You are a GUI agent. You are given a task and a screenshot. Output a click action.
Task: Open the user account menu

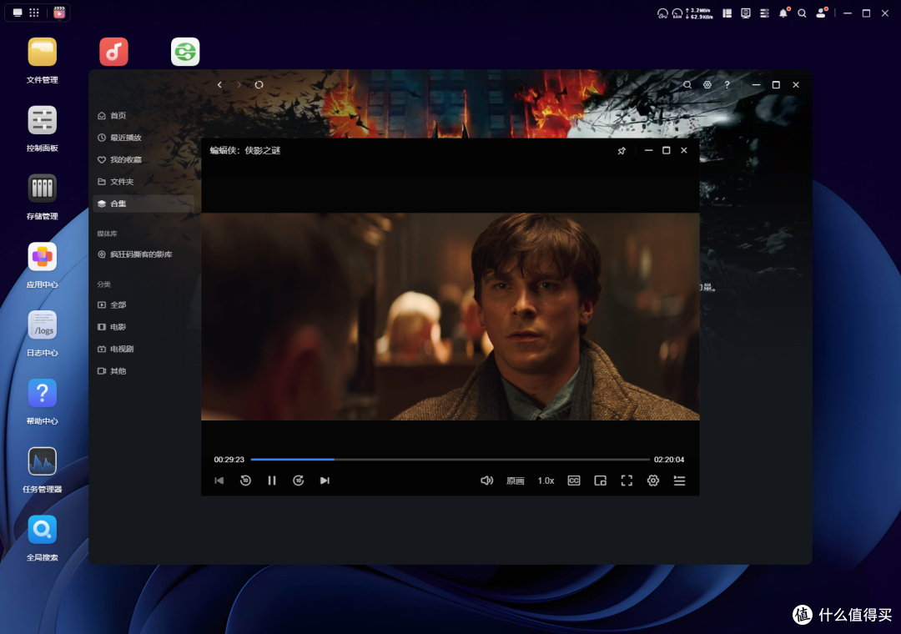pyautogui.click(x=822, y=13)
